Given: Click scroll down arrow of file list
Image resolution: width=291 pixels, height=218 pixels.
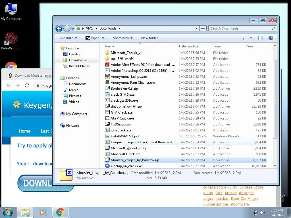Looking at the screenshot, I should [x=275, y=166].
